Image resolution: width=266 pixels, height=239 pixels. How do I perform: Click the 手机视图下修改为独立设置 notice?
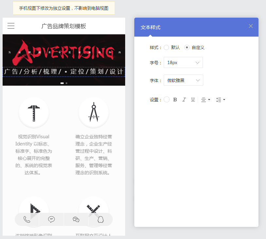[64, 8]
